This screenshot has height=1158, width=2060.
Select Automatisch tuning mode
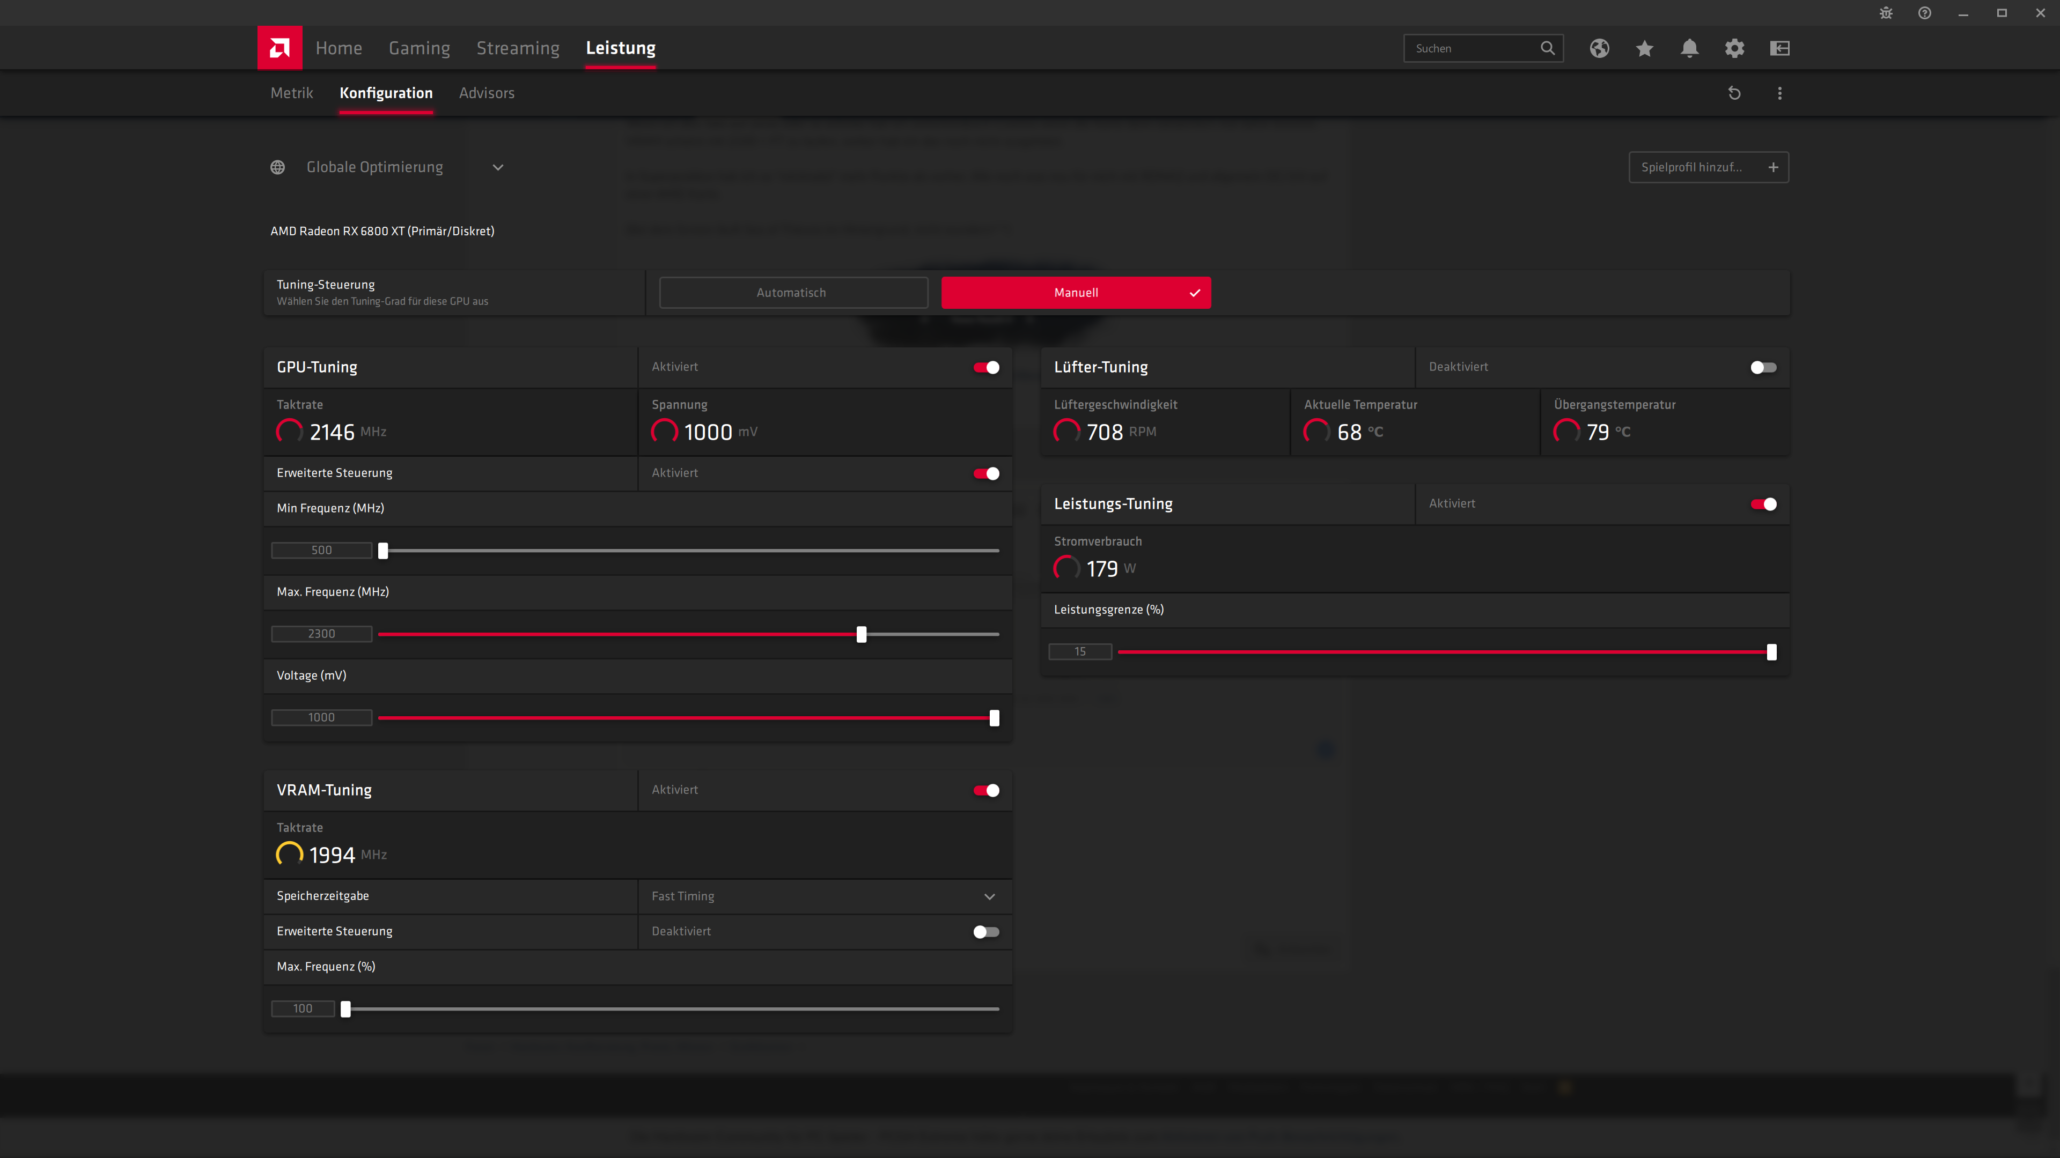tap(792, 293)
